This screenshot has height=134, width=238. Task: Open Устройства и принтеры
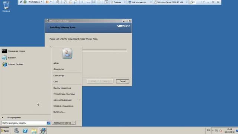click(x=64, y=94)
